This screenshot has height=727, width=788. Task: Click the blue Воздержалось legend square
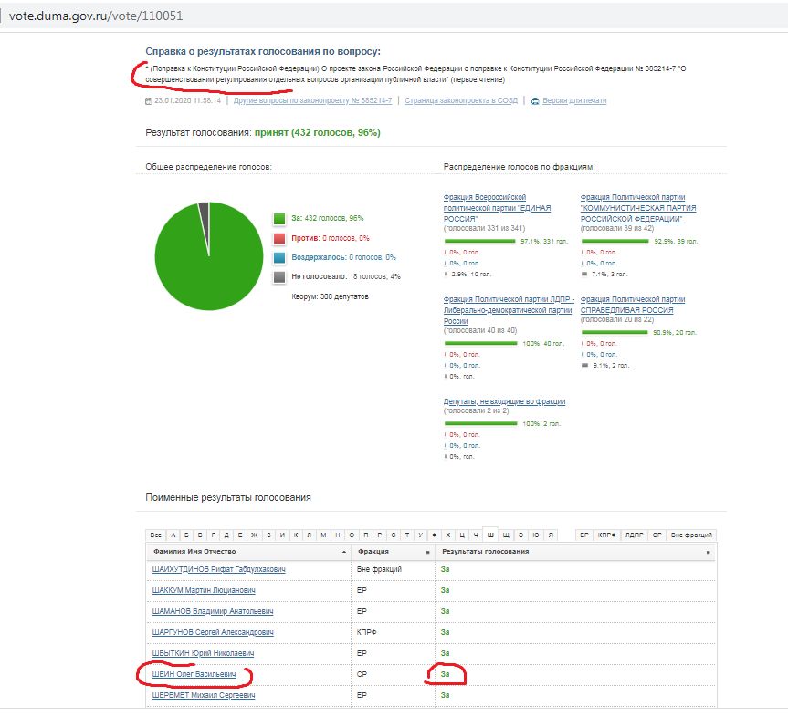click(x=280, y=258)
